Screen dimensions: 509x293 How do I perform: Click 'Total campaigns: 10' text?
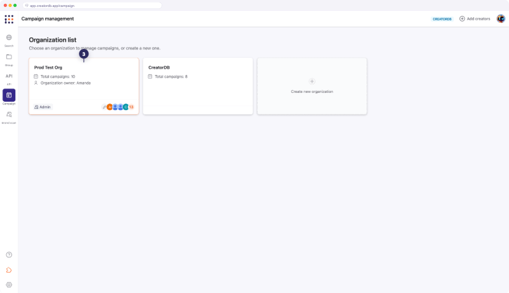pos(58,76)
